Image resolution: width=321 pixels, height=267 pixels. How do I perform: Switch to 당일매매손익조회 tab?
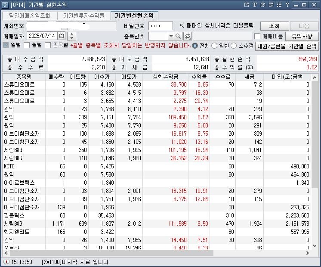[x=30, y=16]
